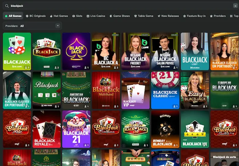Launch Blackjack VIP purple tile
The height and width of the screenshot is (166, 239).
pyautogui.click(x=136, y=90)
